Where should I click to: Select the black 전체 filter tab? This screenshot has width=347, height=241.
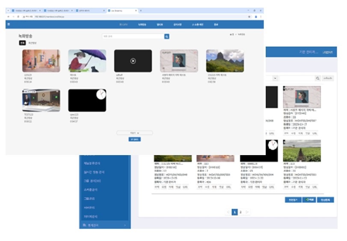[22, 43]
